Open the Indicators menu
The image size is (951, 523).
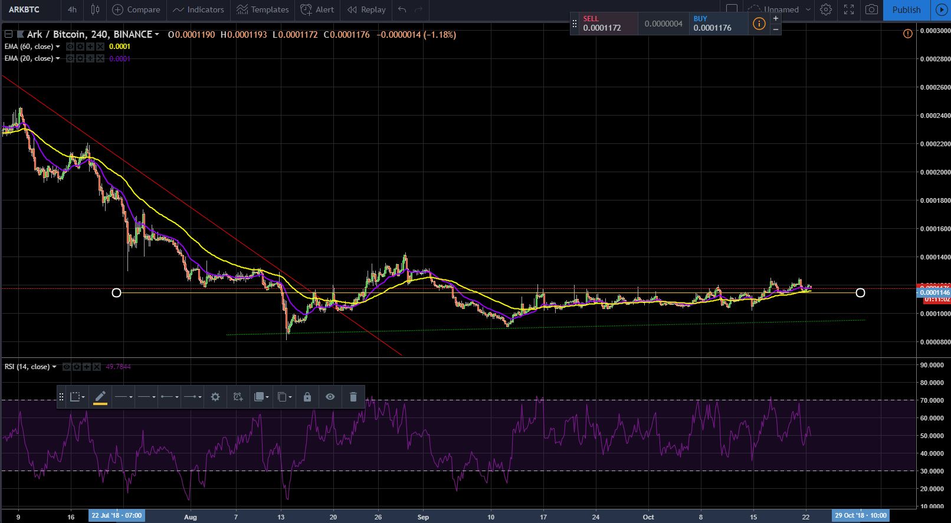(x=198, y=9)
